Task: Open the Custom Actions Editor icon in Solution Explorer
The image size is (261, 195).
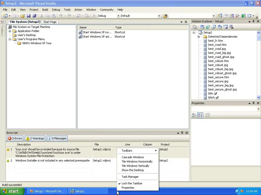Action: [x=226, y=27]
